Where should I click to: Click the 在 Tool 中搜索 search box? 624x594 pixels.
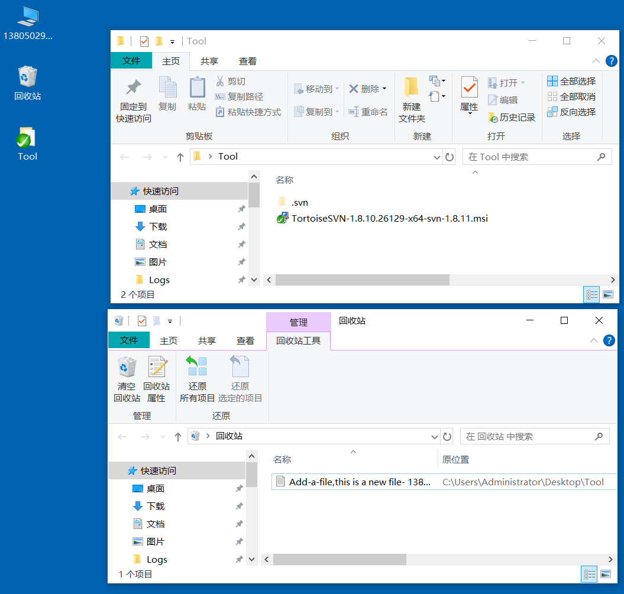537,157
